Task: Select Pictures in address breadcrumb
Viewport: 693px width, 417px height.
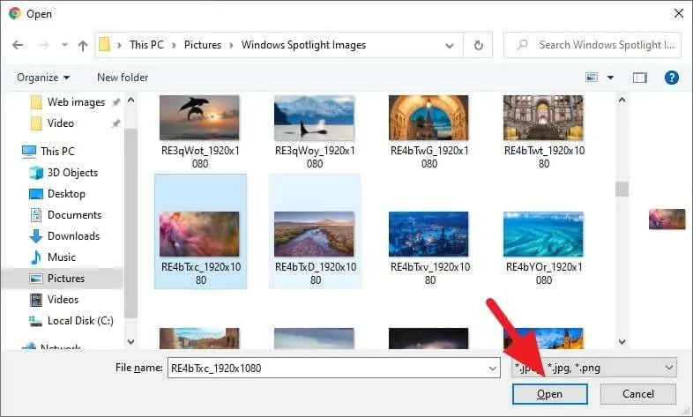Action: (x=203, y=45)
